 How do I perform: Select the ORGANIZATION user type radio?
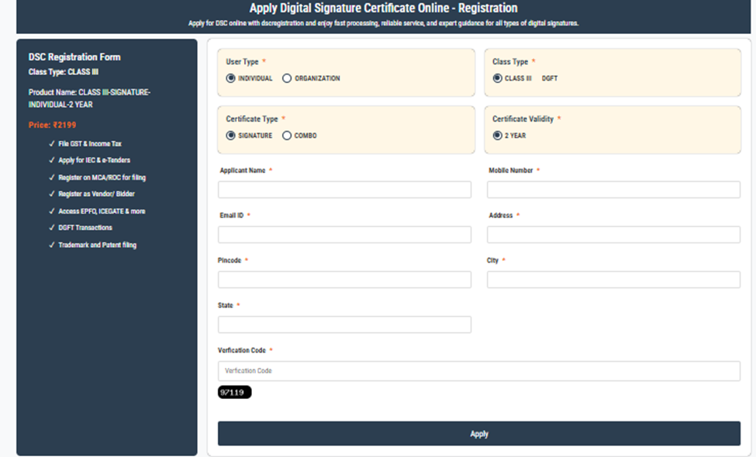tap(287, 78)
